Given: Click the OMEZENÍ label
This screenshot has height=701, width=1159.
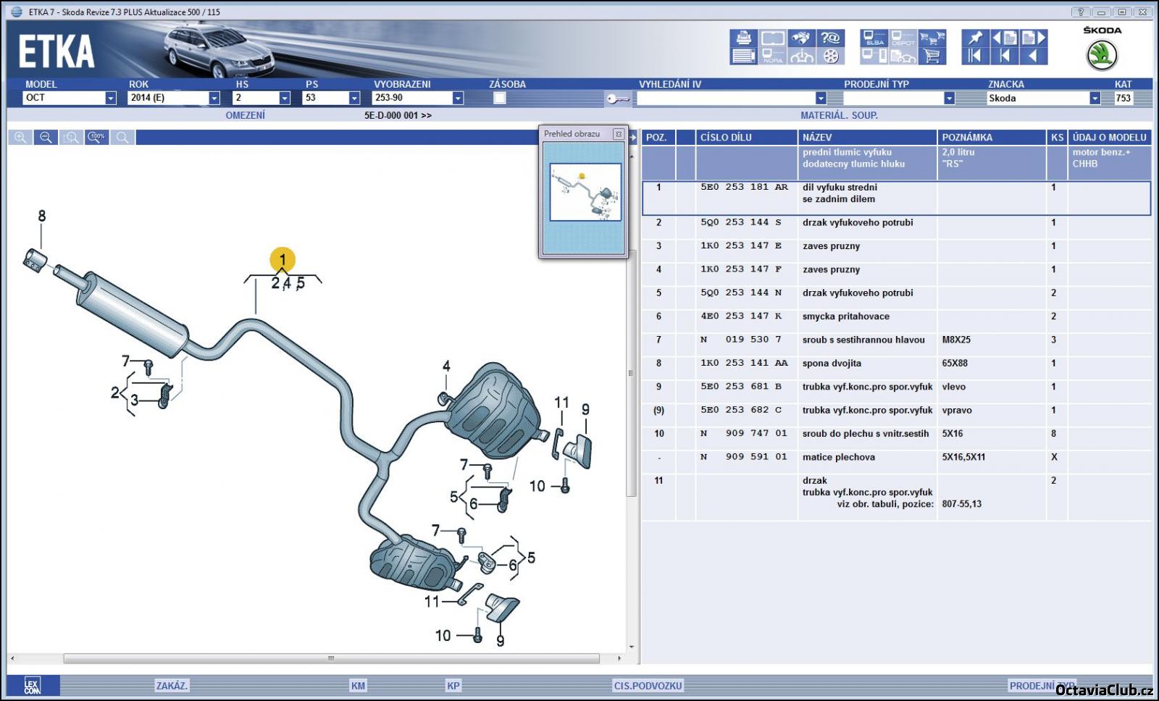Looking at the screenshot, I should pos(245,115).
